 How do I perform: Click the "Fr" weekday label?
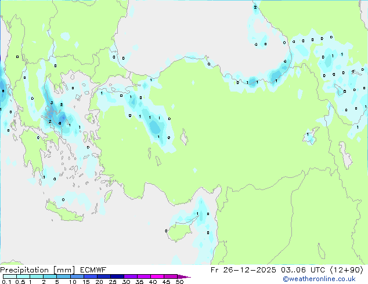(x=215, y=270)
